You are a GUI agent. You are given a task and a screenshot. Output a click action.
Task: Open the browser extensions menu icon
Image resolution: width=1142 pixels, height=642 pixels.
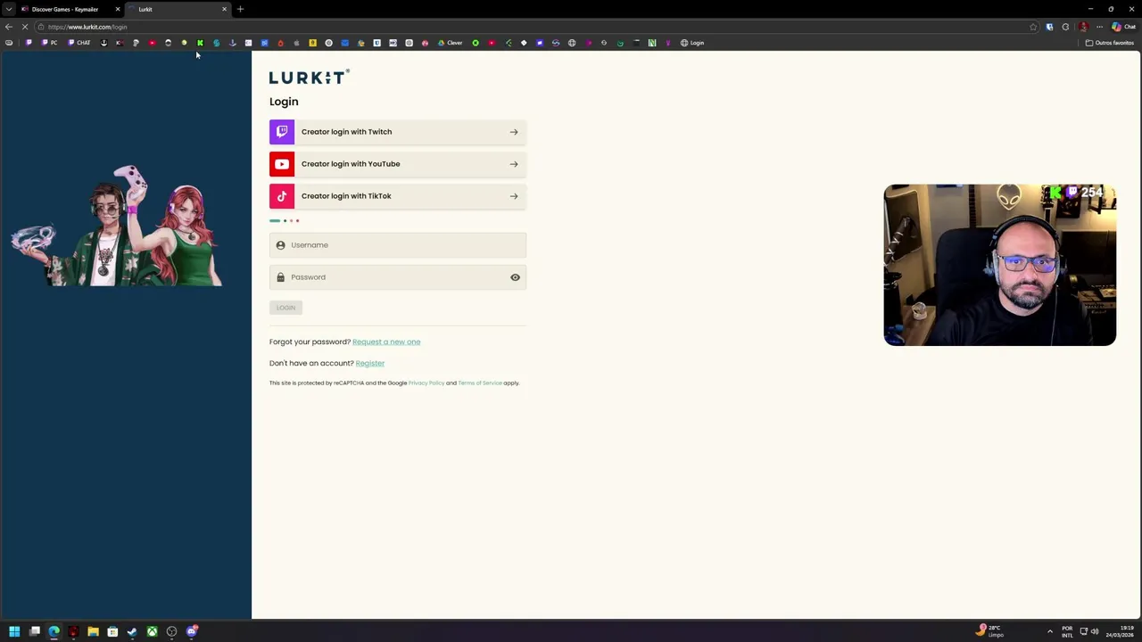(1065, 27)
